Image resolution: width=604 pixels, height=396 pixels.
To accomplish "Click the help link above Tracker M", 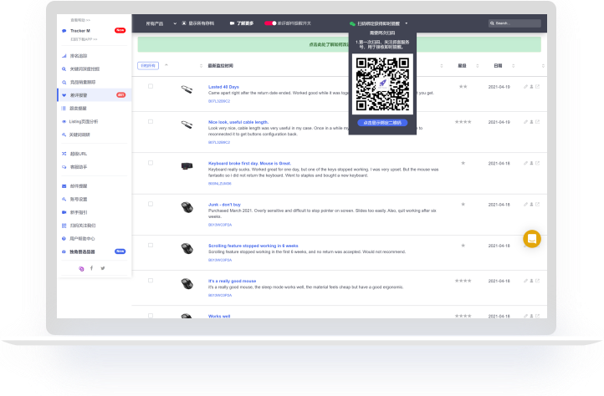I will coord(80,20).
